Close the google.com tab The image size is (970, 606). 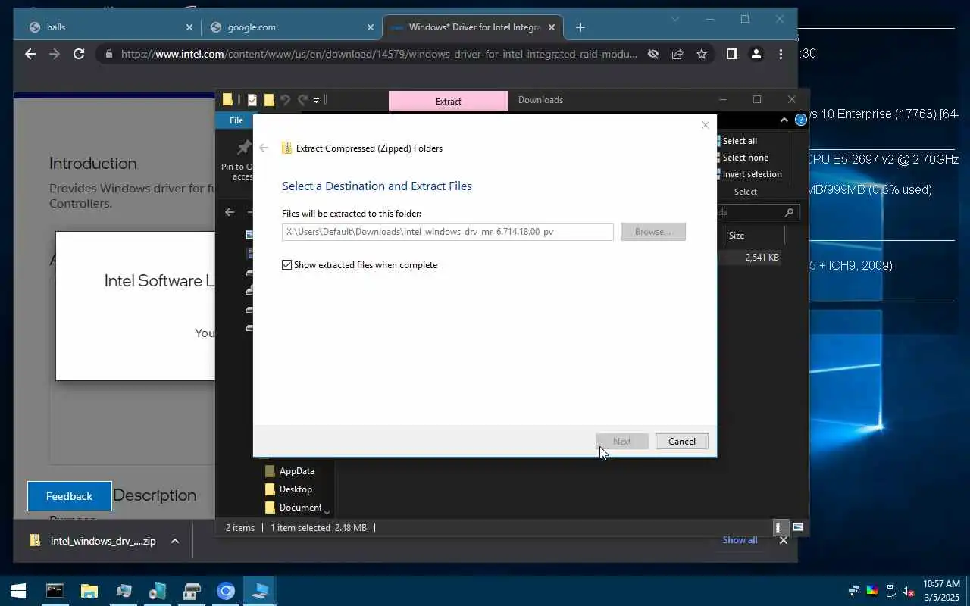tap(371, 27)
